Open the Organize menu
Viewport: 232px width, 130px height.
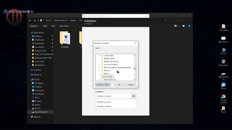pos(34,26)
